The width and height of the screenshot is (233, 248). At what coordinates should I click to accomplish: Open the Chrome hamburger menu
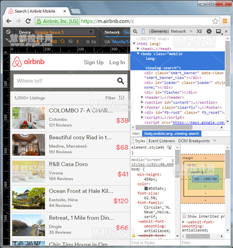(225, 21)
